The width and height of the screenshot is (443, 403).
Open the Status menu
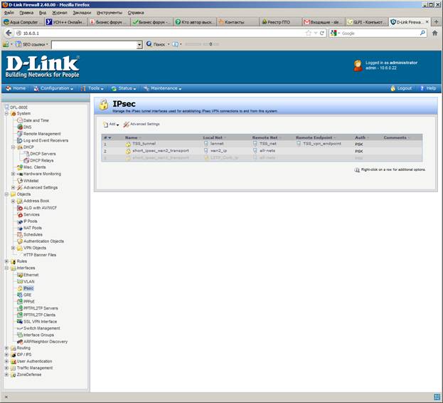pos(124,88)
